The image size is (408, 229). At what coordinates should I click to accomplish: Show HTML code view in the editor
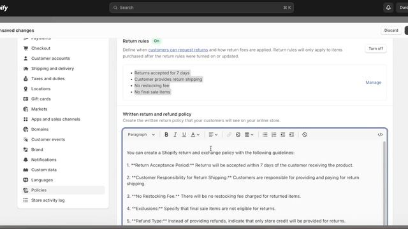380,134
